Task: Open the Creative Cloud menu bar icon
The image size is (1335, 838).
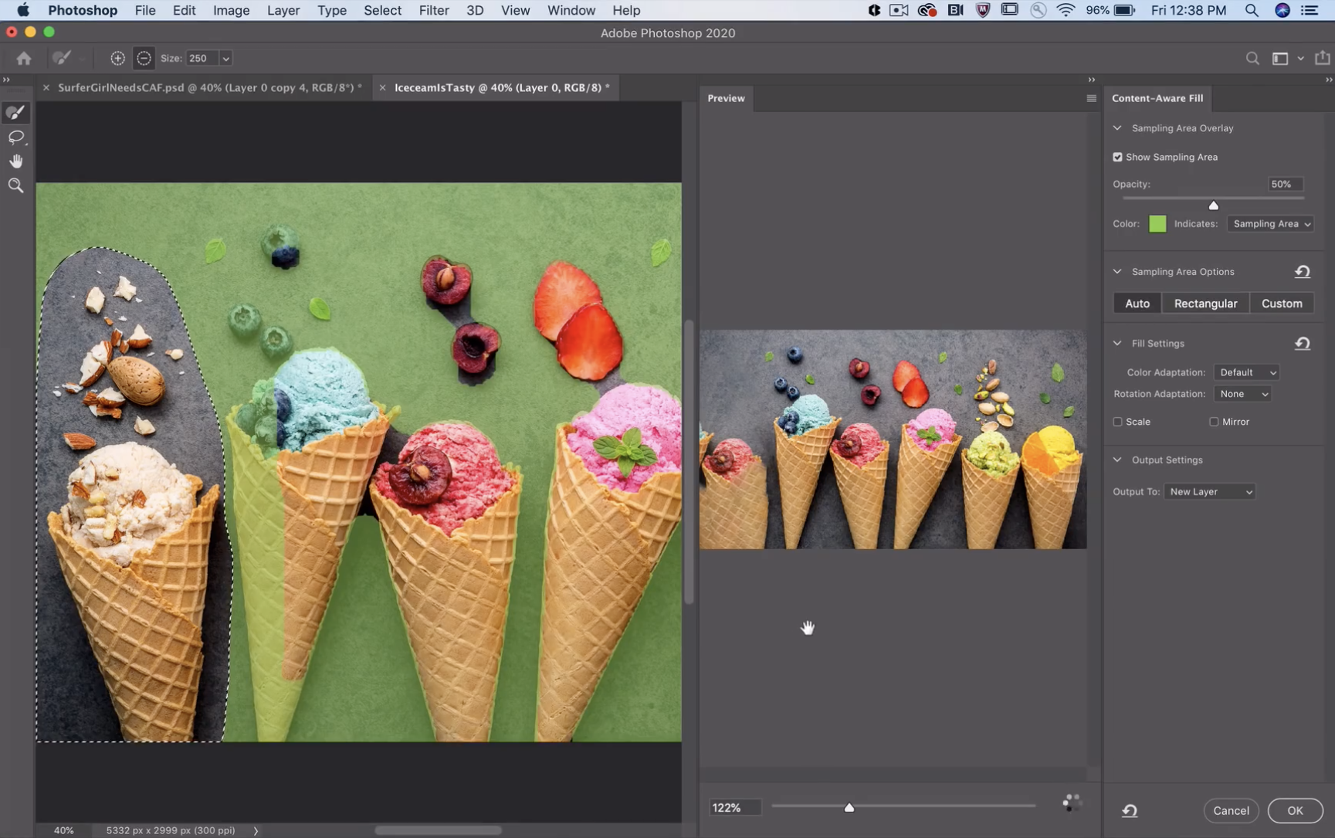Action: tap(927, 10)
